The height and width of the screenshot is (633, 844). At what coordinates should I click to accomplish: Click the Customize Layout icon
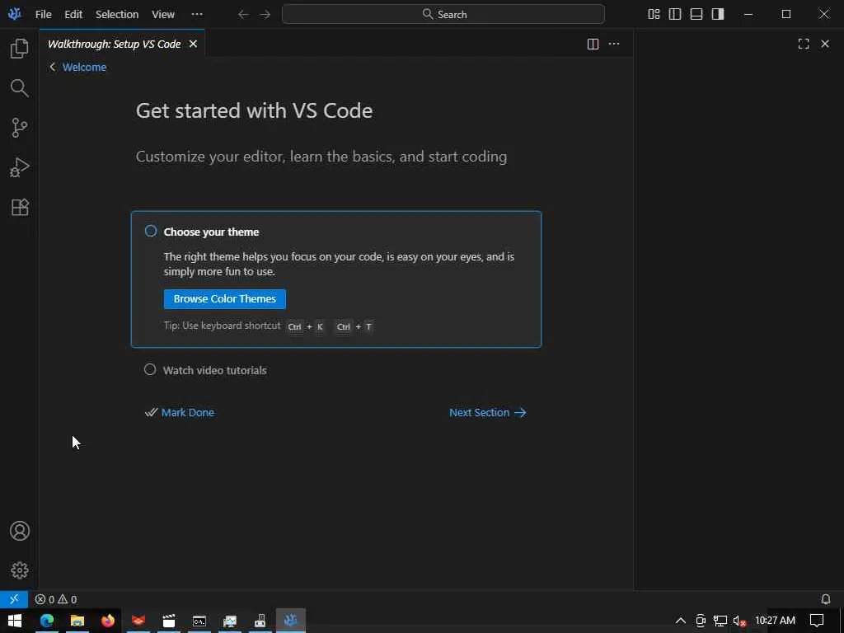tap(654, 14)
